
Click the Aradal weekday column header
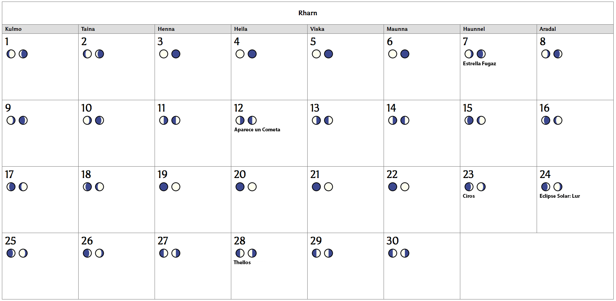[548, 29]
